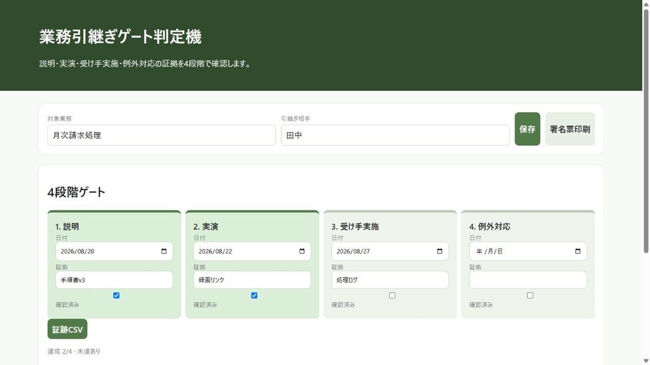Screen dimensions: 650x365
Task: Click the 4段階ゲート heading
Action: (76, 193)
